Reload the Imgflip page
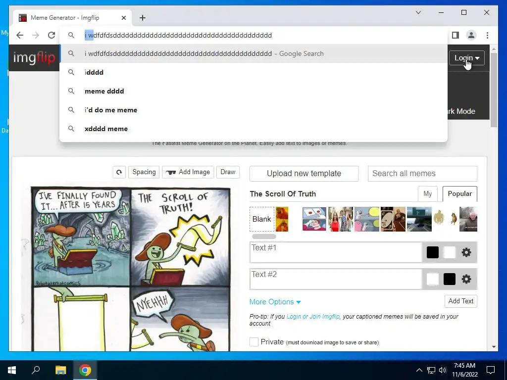This screenshot has width=507, height=380. [51, 35]
